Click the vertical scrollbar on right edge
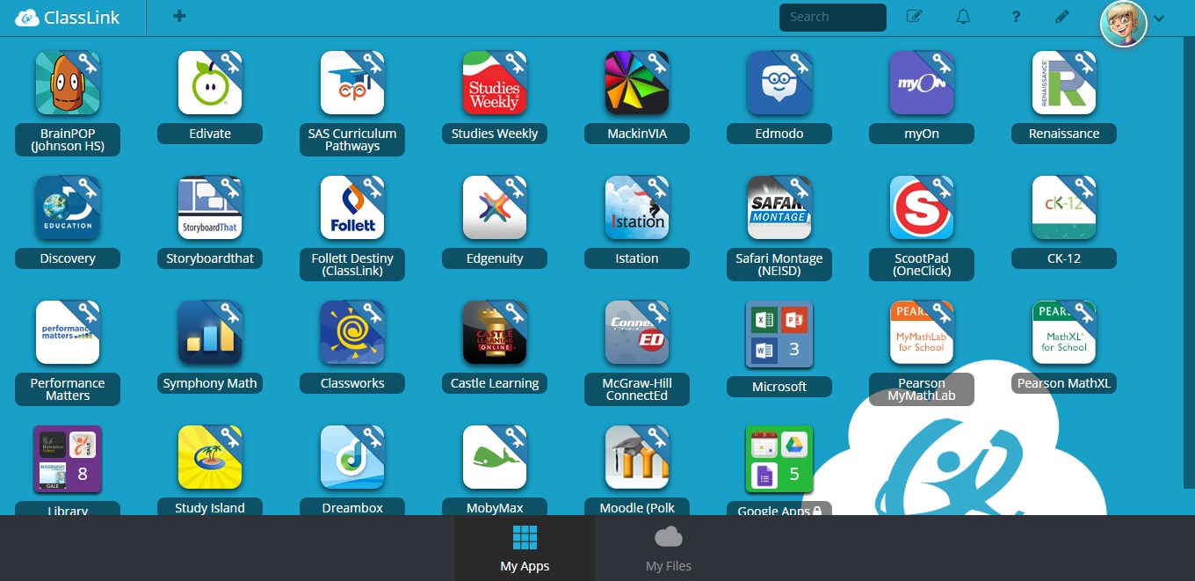 (1190, 264)
